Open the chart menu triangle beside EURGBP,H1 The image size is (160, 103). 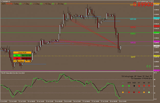(1, 2)
